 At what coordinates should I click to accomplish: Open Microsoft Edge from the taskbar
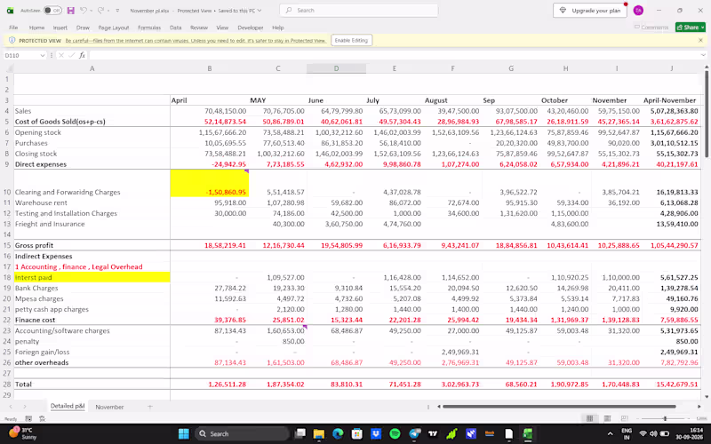coord(338,433)
